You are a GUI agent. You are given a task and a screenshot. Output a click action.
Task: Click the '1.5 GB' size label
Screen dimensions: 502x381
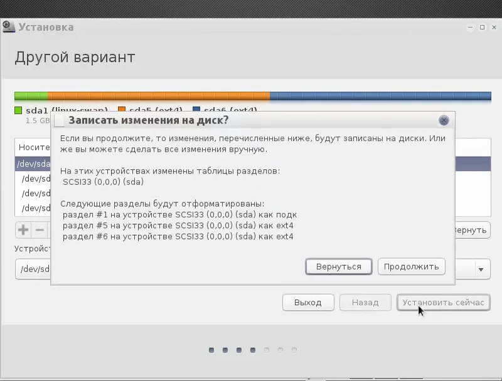[38, 121]
